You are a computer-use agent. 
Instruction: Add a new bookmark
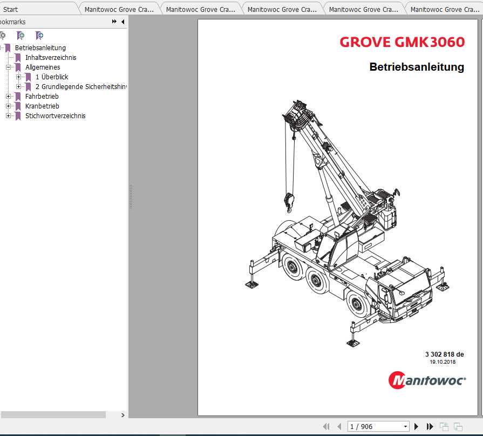pos(21,35)
